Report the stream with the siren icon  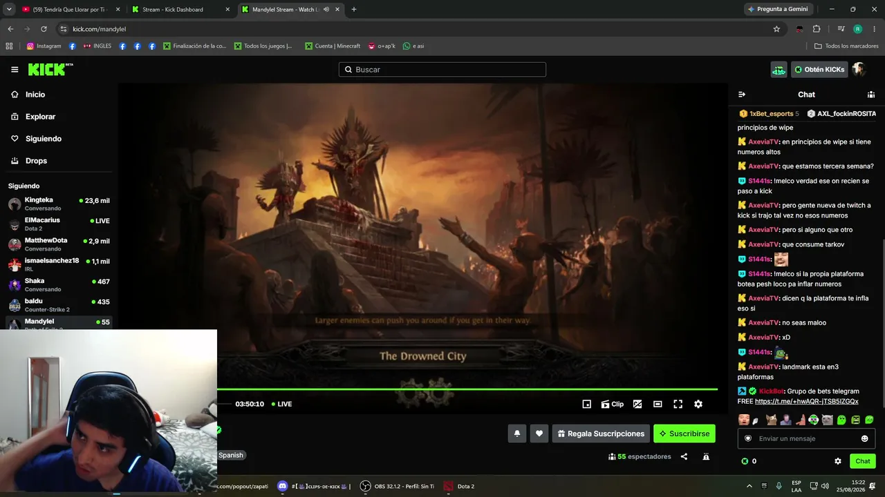706,456
